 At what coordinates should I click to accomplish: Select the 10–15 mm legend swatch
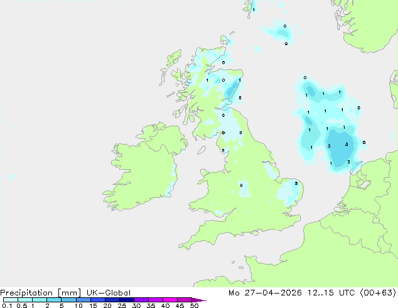point(83,300)
